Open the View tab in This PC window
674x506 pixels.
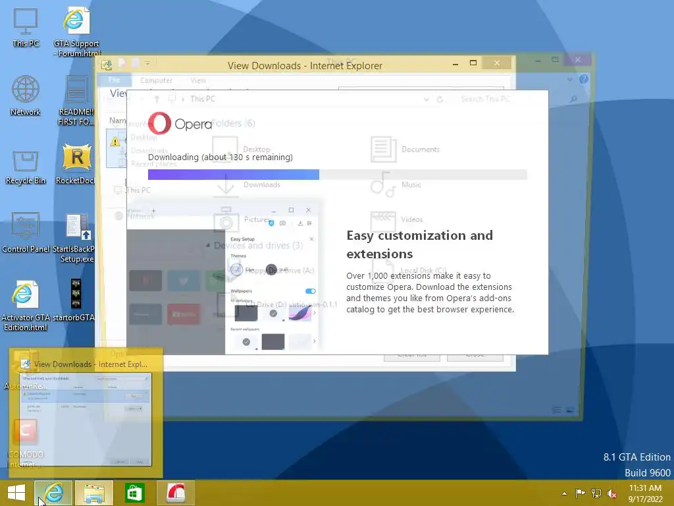point(198,80)
